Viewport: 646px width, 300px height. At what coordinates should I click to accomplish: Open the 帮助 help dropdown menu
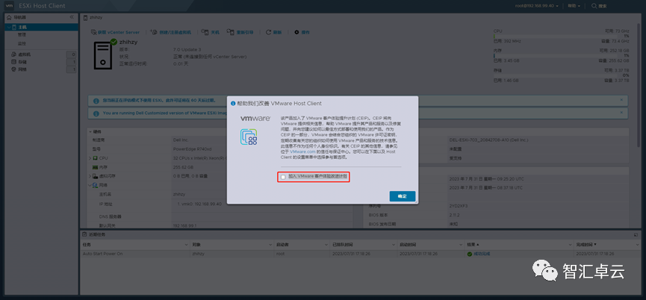pyautogui.click(x=574, y=6)
